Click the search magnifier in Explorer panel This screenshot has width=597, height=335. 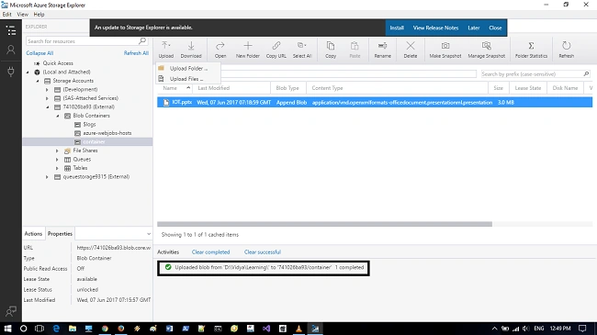pyautogui.click(x=142, y=40)
